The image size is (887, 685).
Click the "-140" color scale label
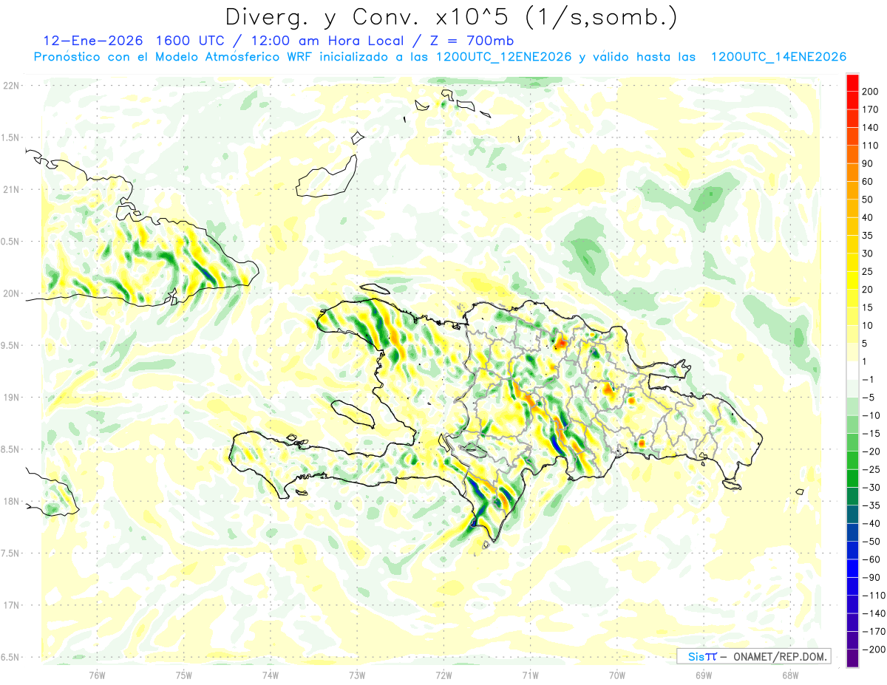click(873, 613)
